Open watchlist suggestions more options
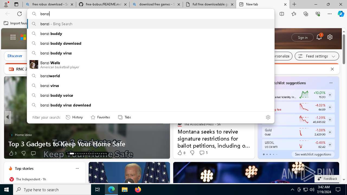347x195 pixels. (331, 83)
